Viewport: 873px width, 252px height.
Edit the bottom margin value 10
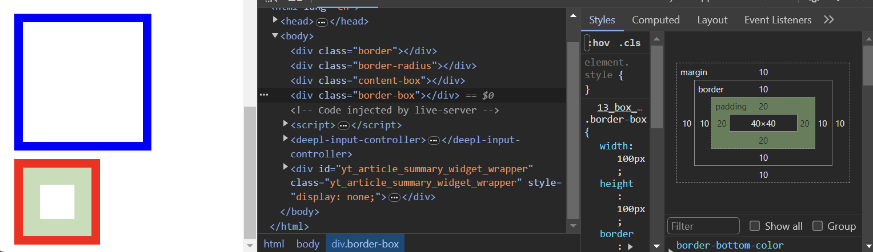click(x=763, y=175)
